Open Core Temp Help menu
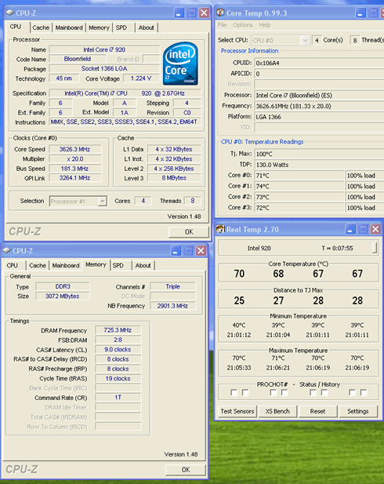This screenshot has width=384, height=484. [265, 25]
